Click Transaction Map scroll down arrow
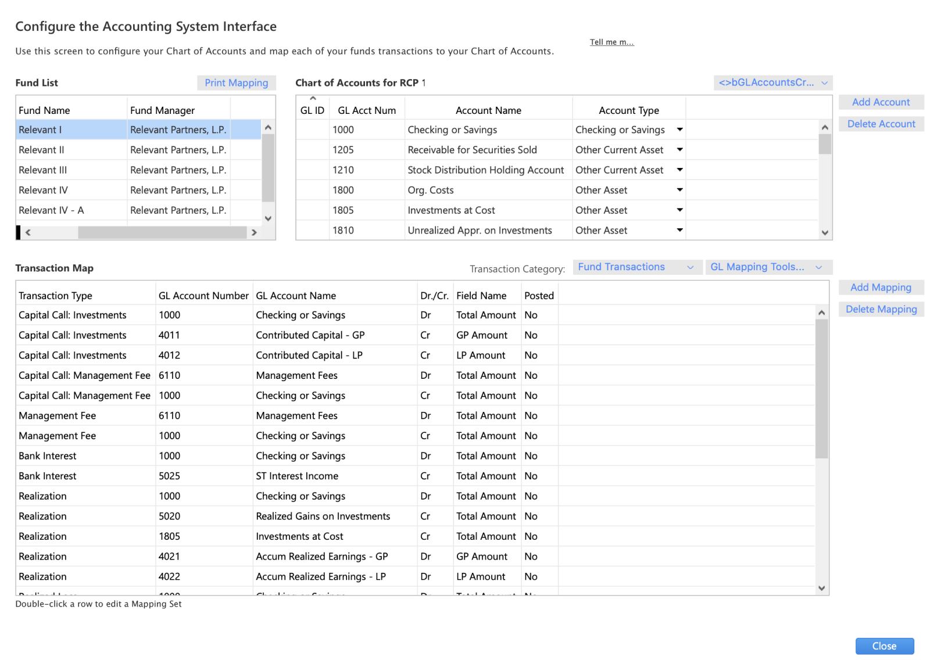Screen dimensions: 930x660 (x=821, y=588)
